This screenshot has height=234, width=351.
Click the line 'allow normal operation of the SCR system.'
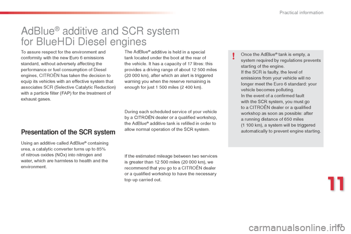click(x=167, y=129)
